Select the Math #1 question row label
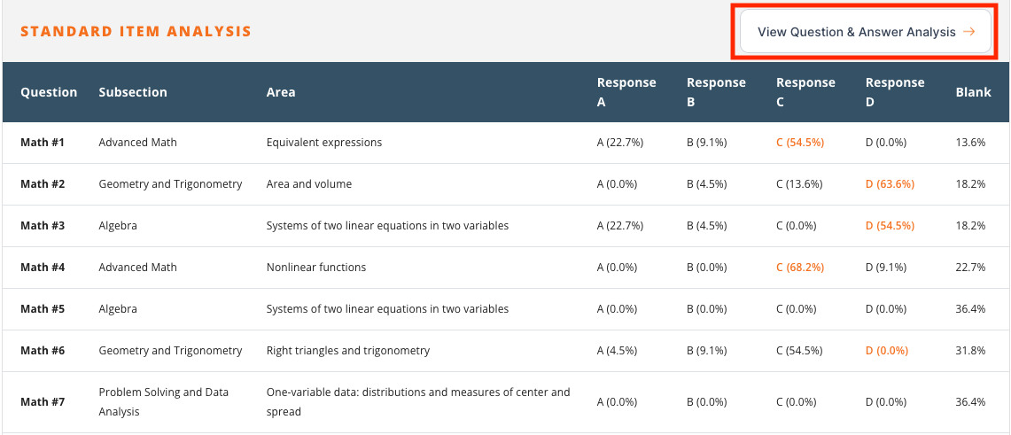 pyautogui.click(x=43, y=143)
